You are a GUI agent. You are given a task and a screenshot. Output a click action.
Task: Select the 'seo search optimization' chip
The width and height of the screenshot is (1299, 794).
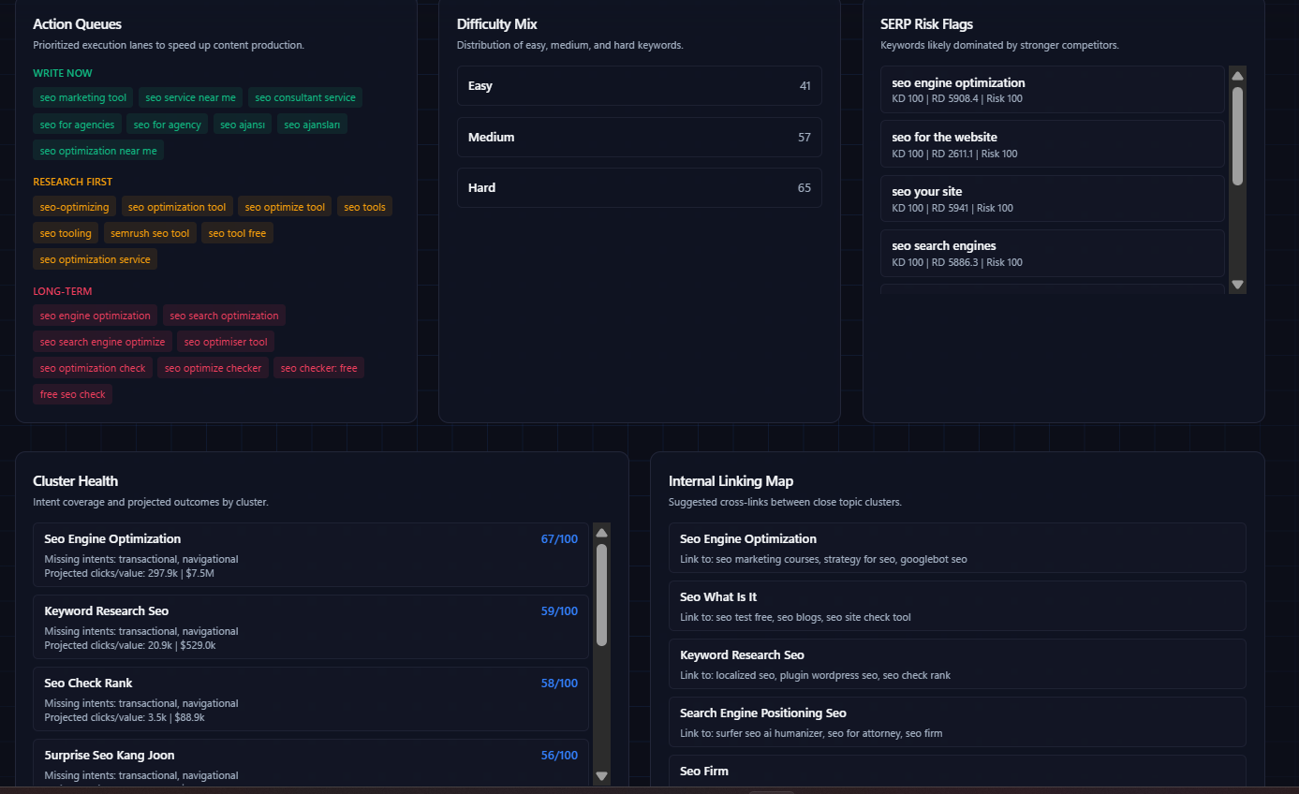224,316
